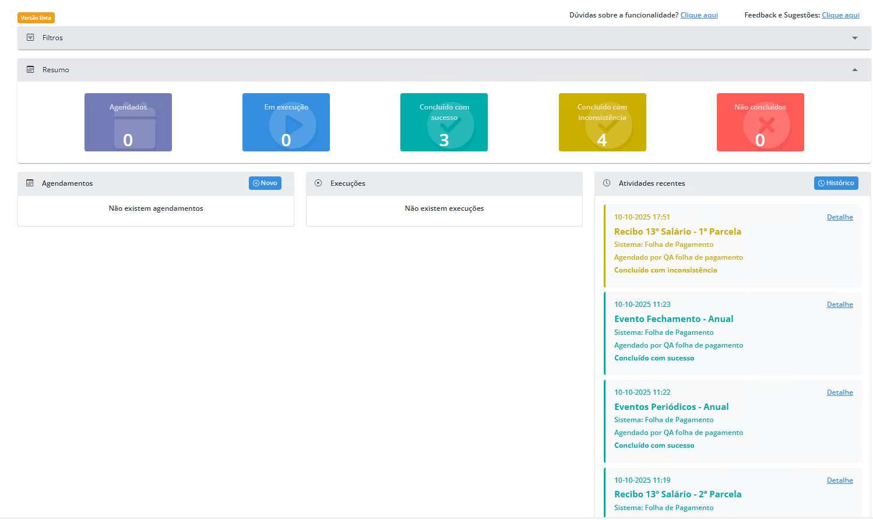Open the Concluído com sucesso card

click(444, 122)
